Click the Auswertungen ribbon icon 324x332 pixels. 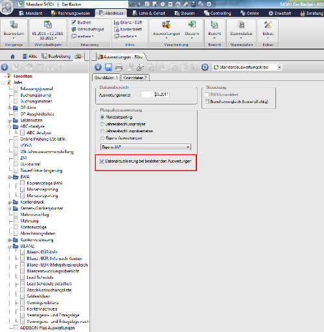tap(167, 25)
